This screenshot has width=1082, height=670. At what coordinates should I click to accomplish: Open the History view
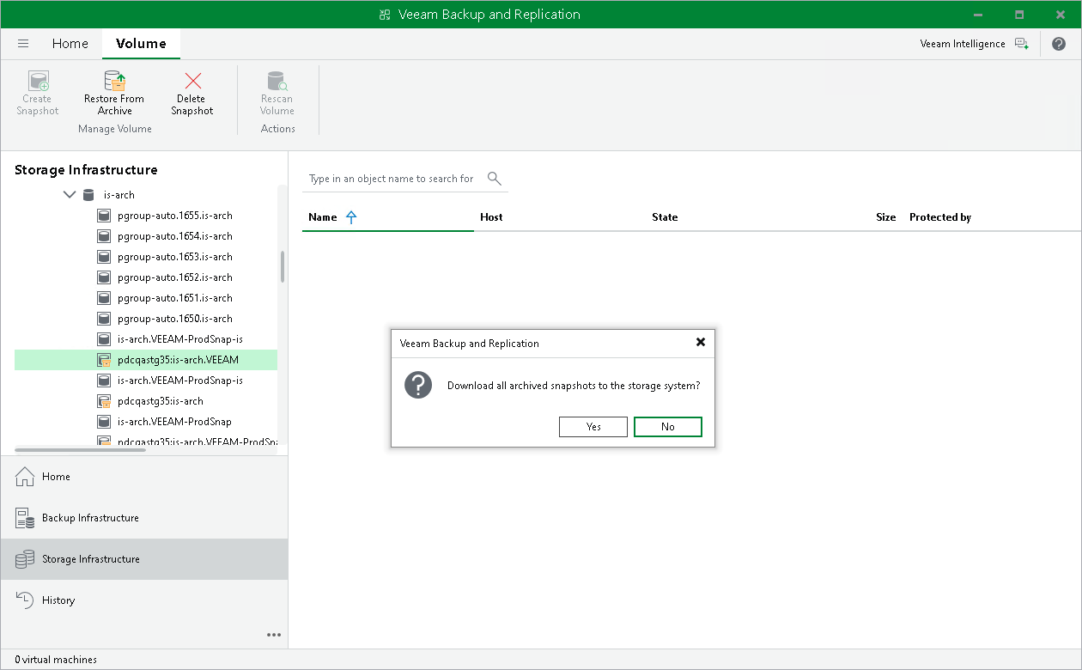57,600
